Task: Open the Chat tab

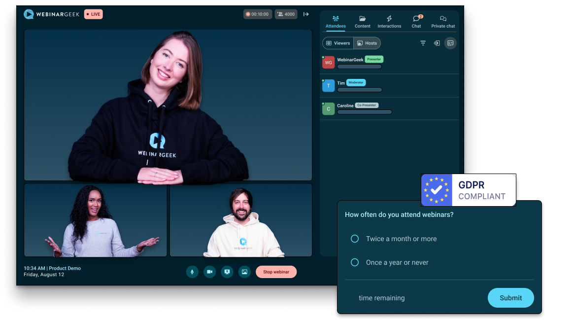Action: [x=416, y=22]
